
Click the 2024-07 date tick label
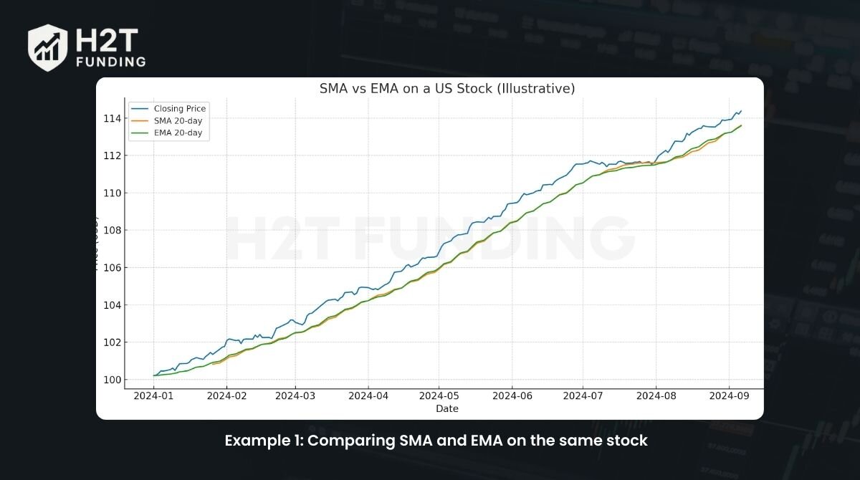[x=583, y=395]
